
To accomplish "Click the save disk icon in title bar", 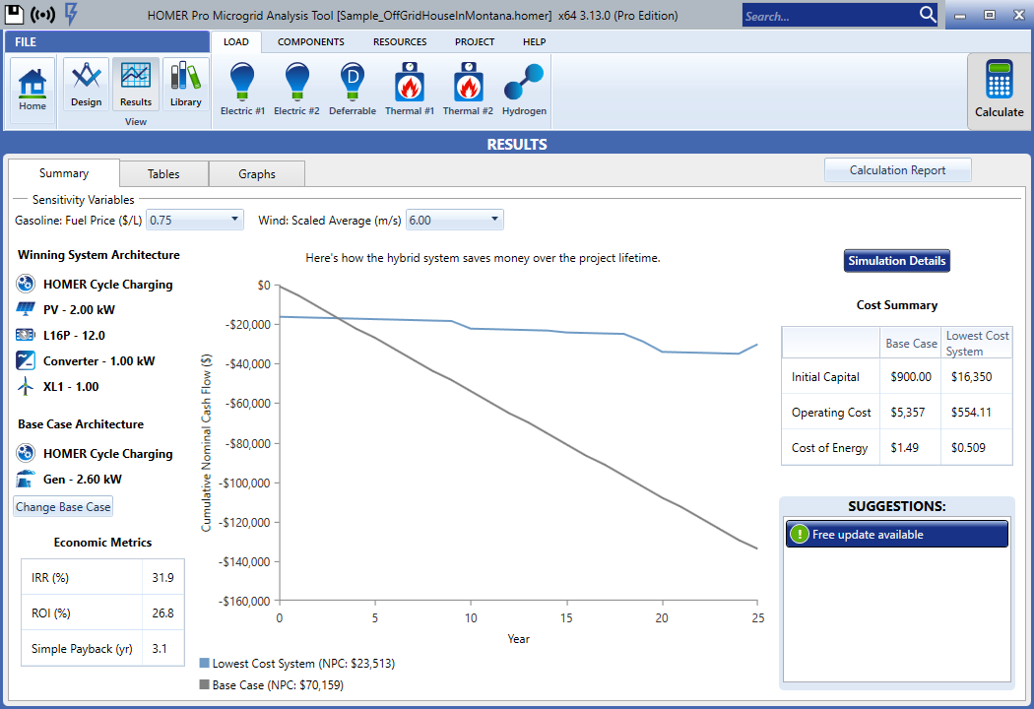I will [x=16, y=14].
